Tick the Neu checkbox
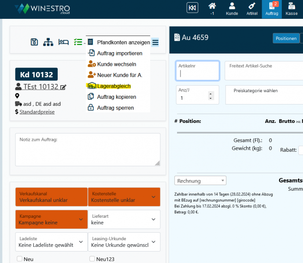This screenshot has height=263, width=303. click(19, 259)
